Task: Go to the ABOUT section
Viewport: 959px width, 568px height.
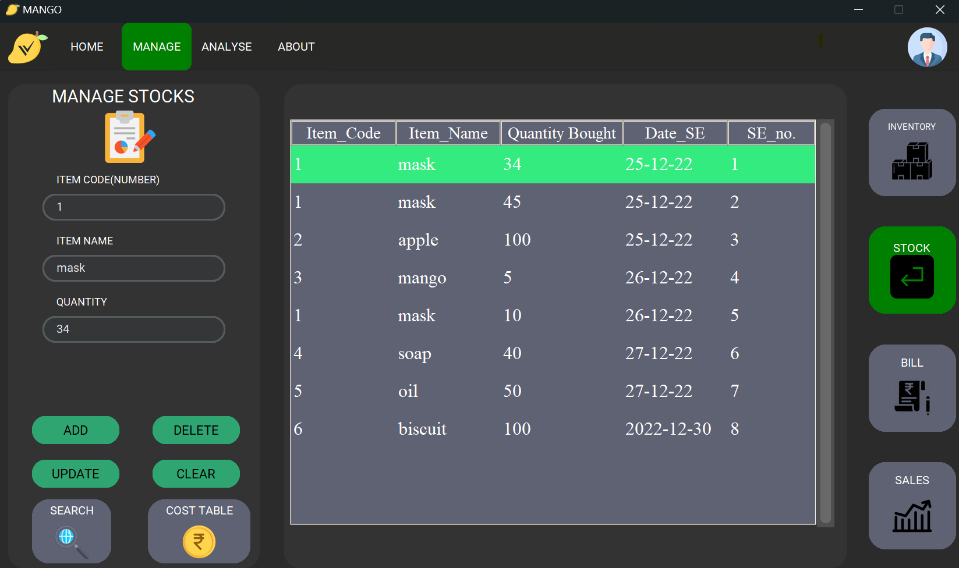Action: coord(296,47)
